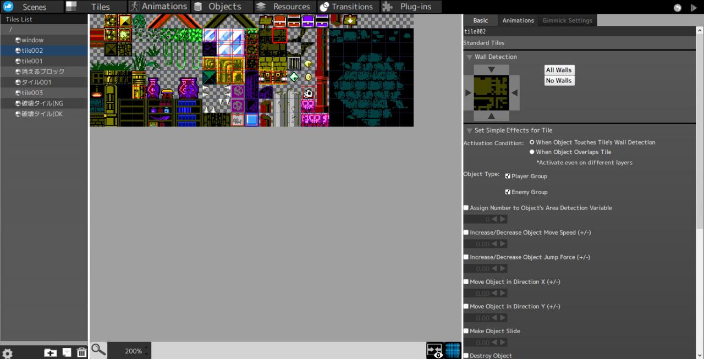
Task: Open the properties panel Animations tab
Action: pyautogui.click(x=518, y=20)
